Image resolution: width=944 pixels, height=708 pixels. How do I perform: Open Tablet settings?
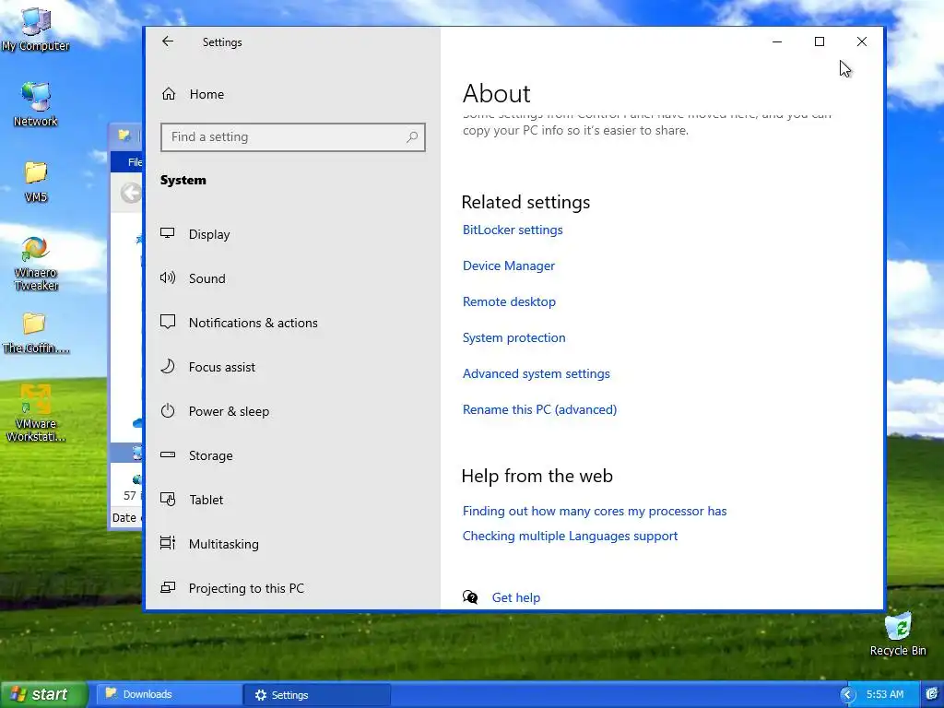pos(192,500)
